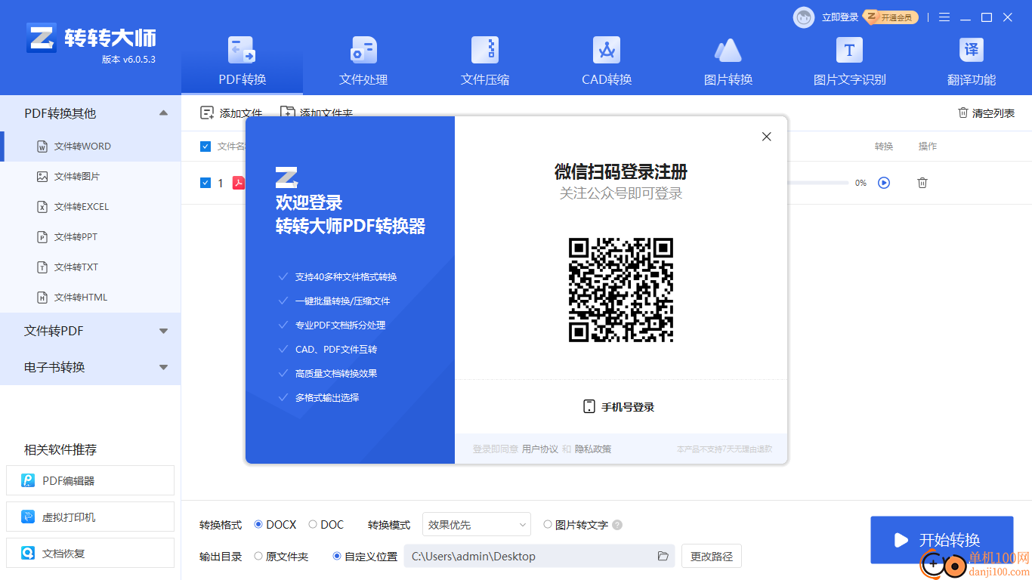
Task: Enable the 图片转文字 option
Action: tap(548, 525)
